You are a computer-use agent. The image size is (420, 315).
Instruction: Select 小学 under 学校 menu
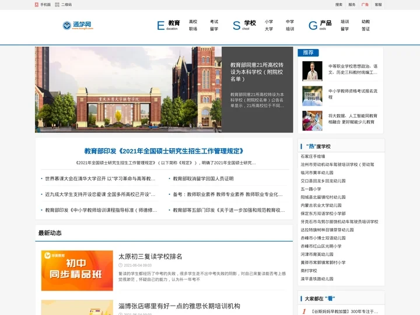[269, 22]
